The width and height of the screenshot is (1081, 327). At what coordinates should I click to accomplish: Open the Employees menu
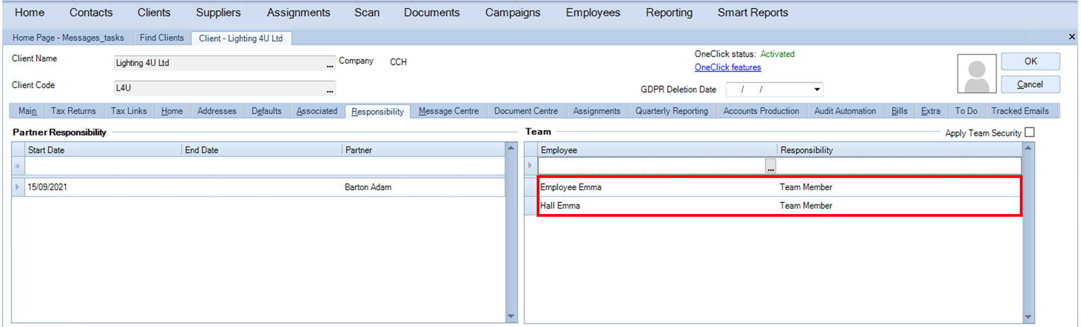pos(593,12)
